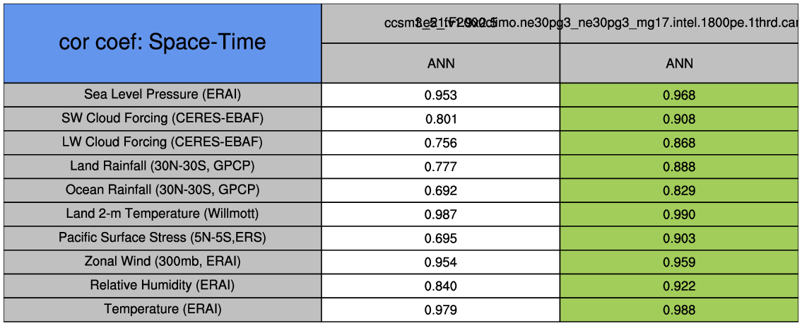Select the Land 2-m Temperature (Willmott) label
The width and height of the screenshot is (802, 326).
163,214
